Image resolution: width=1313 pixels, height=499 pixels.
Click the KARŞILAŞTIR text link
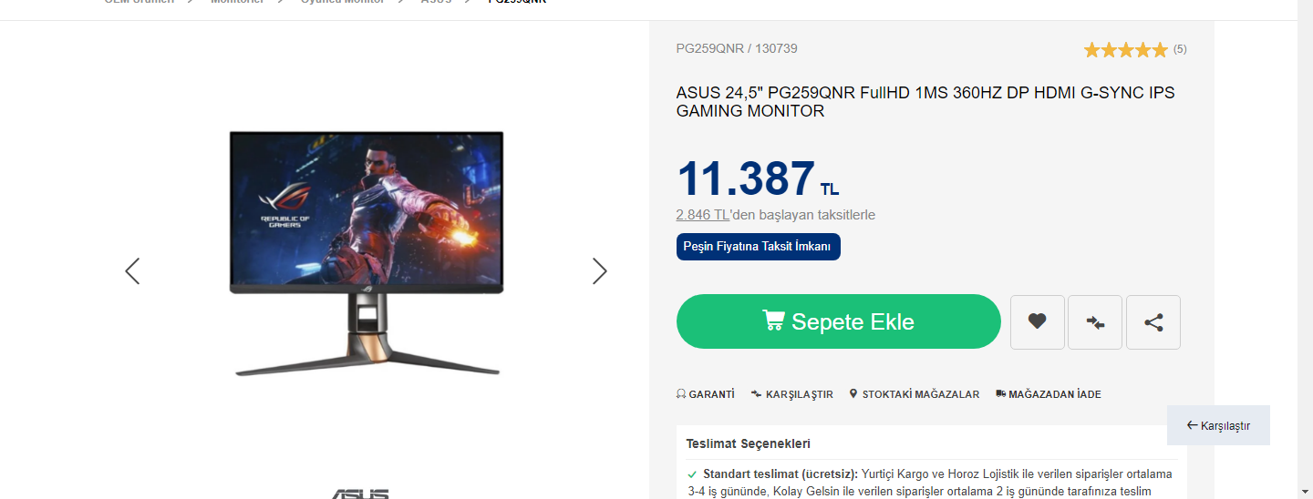click(x=799, y=394)
